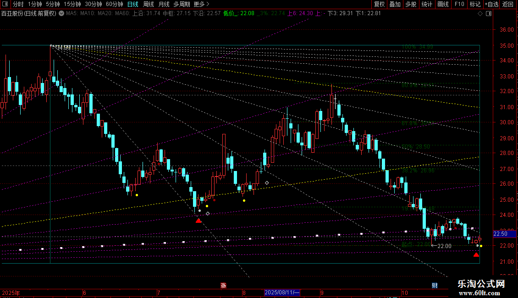This screenshot has width=518, height=298.
Task: Click the blue 财 marker icon
Action: [435, 286]
